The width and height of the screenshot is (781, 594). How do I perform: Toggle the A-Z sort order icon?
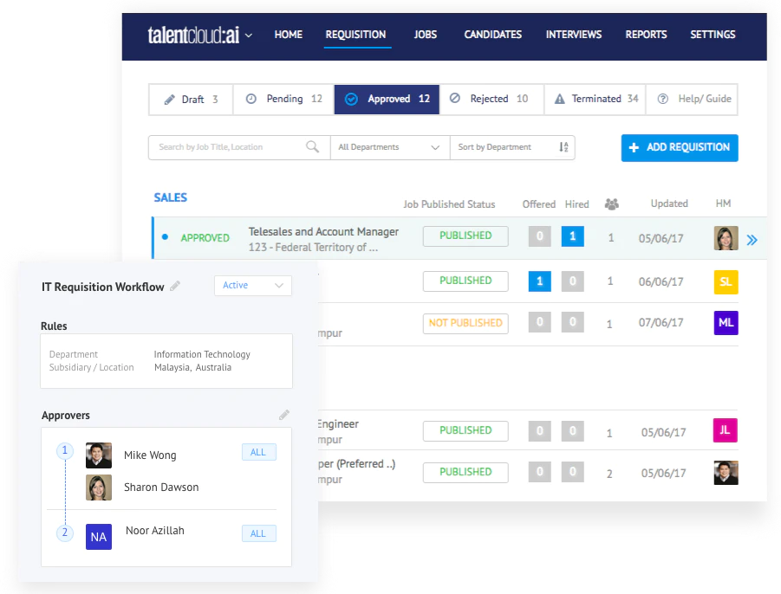pyautogui.click(x=563, y=147)
